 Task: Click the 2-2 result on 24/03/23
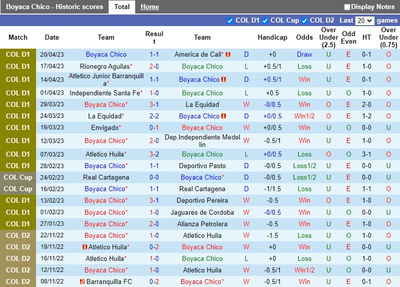point(154,116)
